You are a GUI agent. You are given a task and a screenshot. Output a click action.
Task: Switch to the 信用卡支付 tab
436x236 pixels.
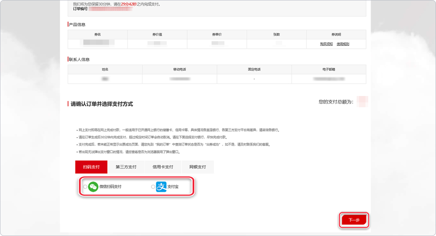[163, 167]
